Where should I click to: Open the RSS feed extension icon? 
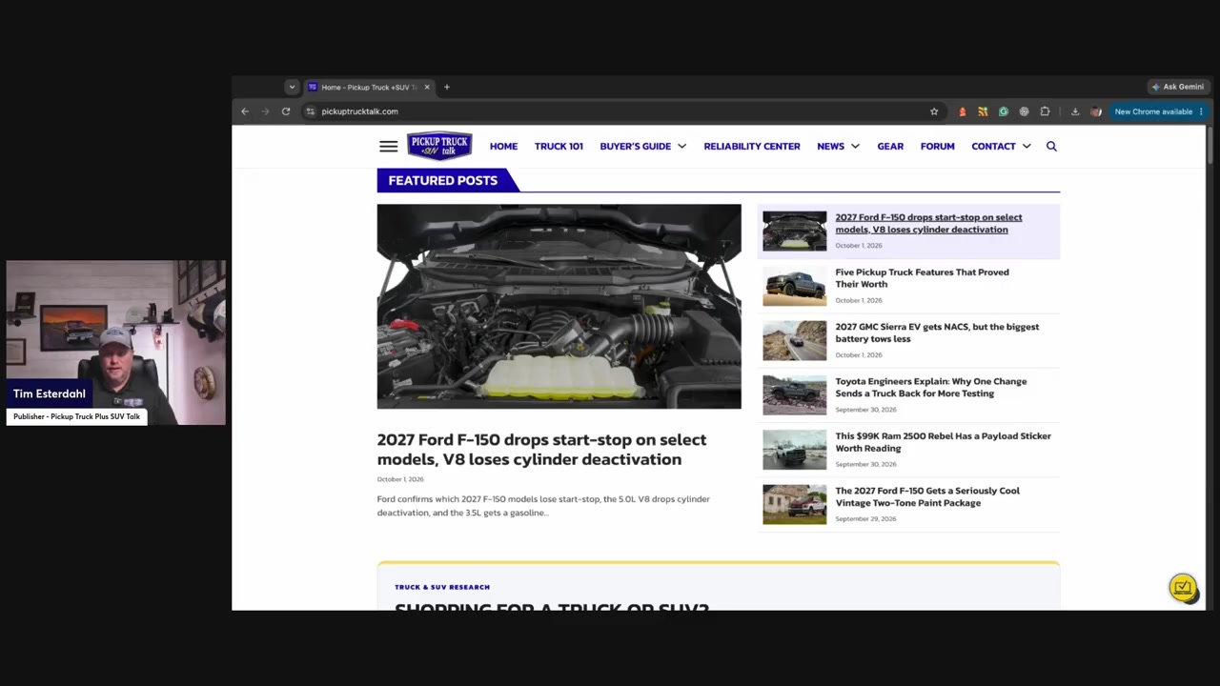click(983, 111)
